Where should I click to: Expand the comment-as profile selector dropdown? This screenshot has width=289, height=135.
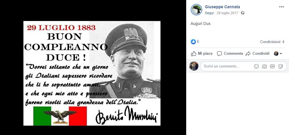pyautogui.click(x=278, y=54)
